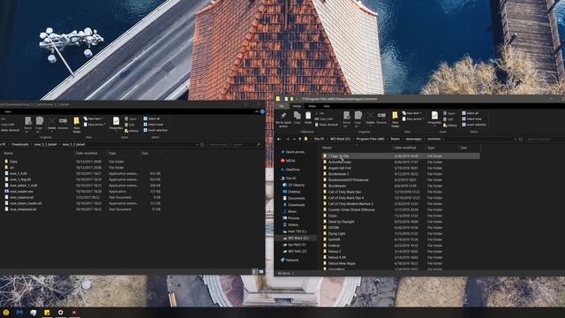
Task: Switch to View tab in nvse window
Action: click(8, 112)
